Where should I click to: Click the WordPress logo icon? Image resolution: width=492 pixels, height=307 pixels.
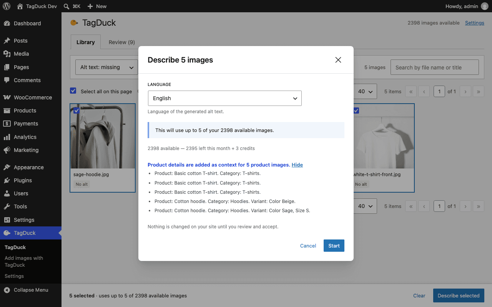[7, 6]
